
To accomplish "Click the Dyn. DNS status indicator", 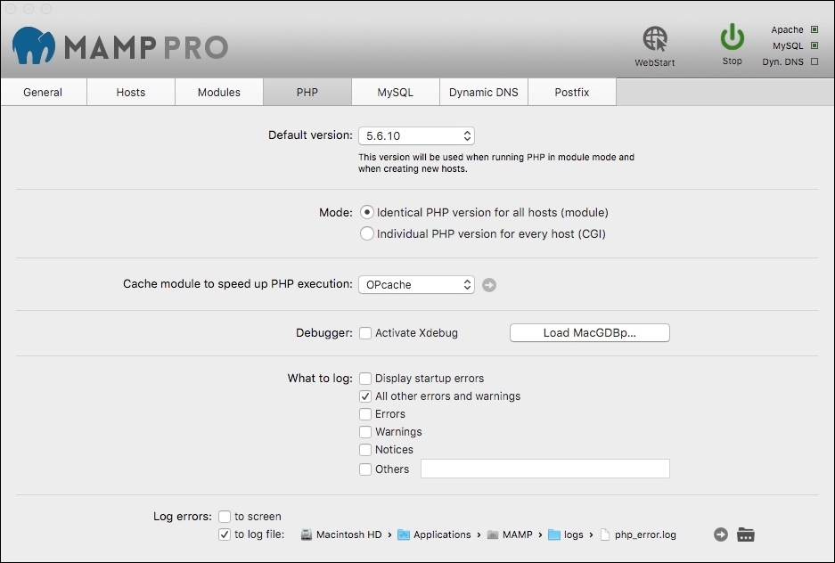I will (x=815, y=61).
